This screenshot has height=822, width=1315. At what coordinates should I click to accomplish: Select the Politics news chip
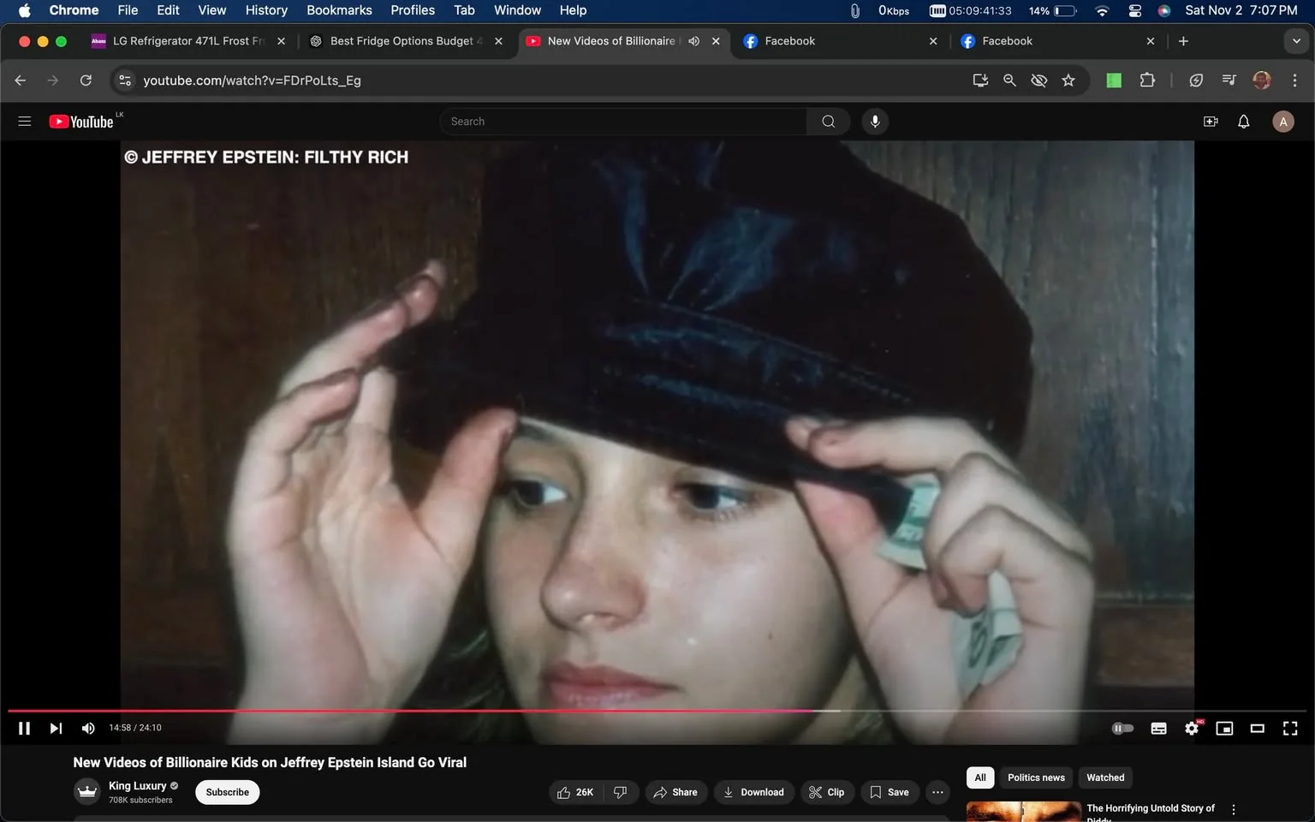[1036, 777]
